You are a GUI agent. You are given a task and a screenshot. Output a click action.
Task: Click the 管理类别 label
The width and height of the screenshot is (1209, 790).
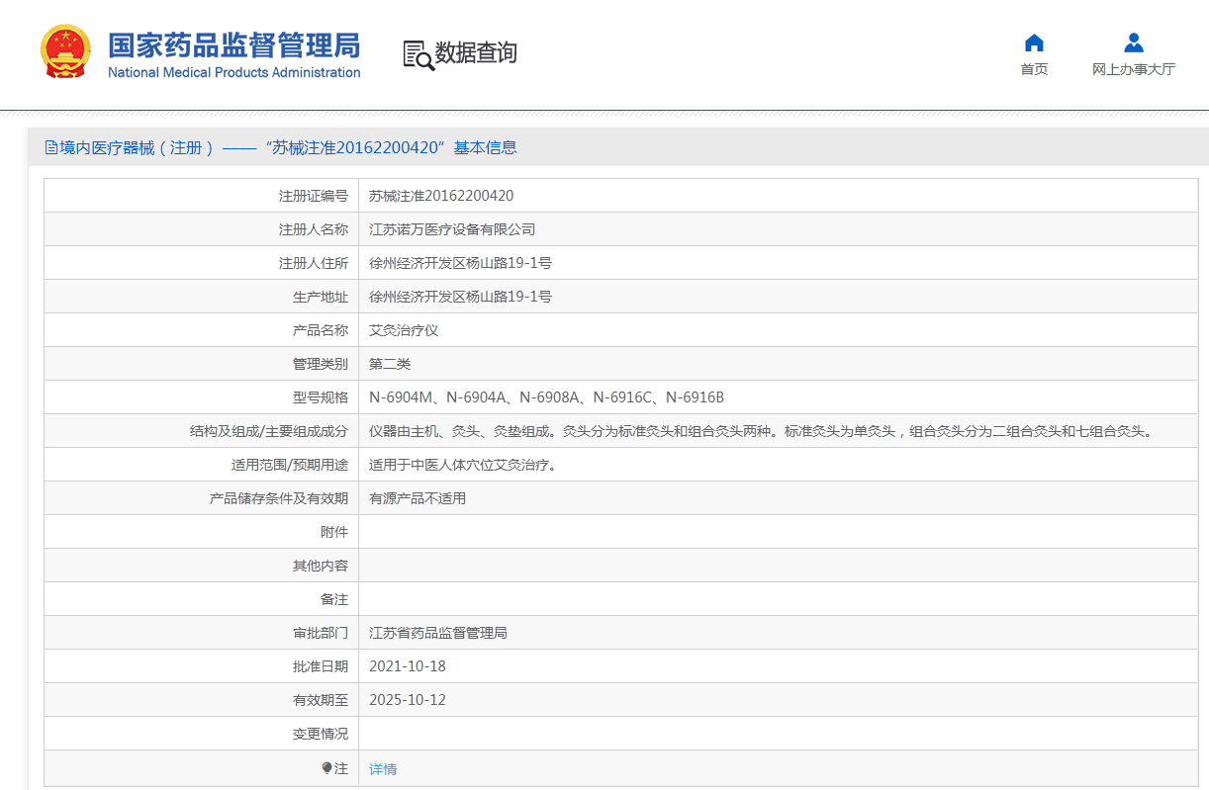pyautogui.click(x=321, y=364)
